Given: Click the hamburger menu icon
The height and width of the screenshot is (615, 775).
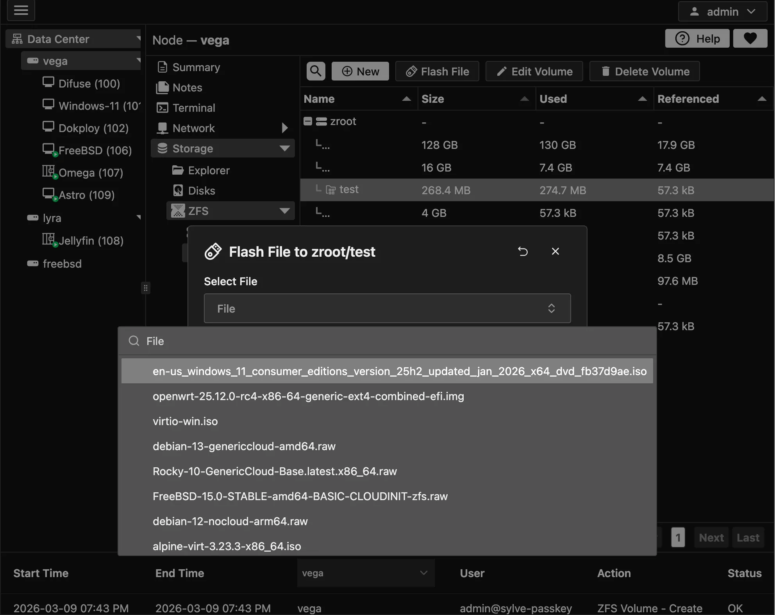Looking at the screenshot, I should 21,10.
